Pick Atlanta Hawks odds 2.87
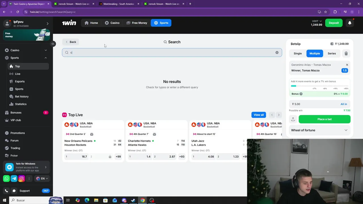Viewport: 363px width, 204px height. [165, 157]
